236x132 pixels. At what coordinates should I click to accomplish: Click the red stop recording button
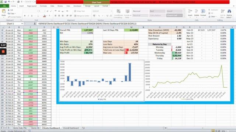coord(3,52)
